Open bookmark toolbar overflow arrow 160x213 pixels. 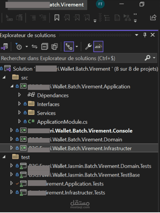click(x=95, y=21)
